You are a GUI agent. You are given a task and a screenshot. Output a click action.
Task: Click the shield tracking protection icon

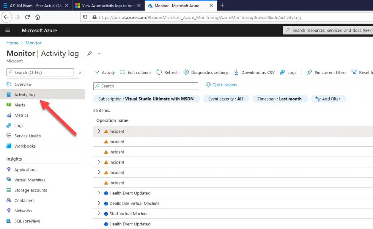coord(85,17)
